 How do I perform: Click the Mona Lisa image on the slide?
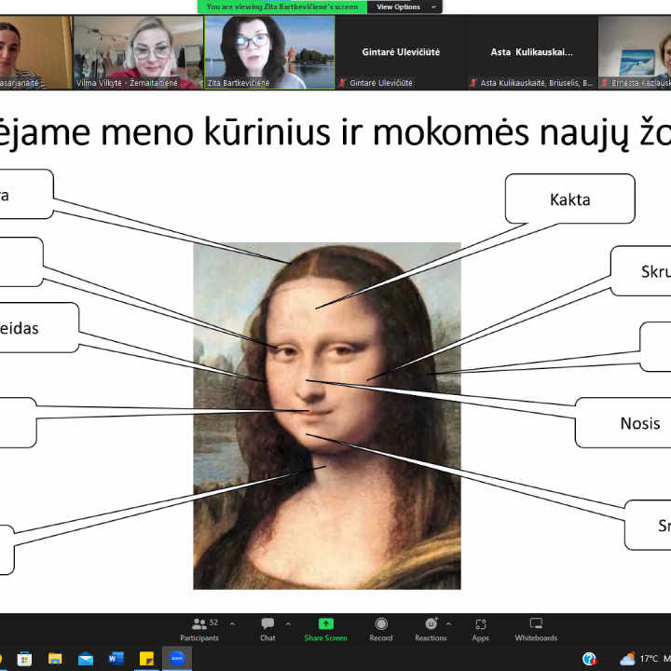coord(327,416)
